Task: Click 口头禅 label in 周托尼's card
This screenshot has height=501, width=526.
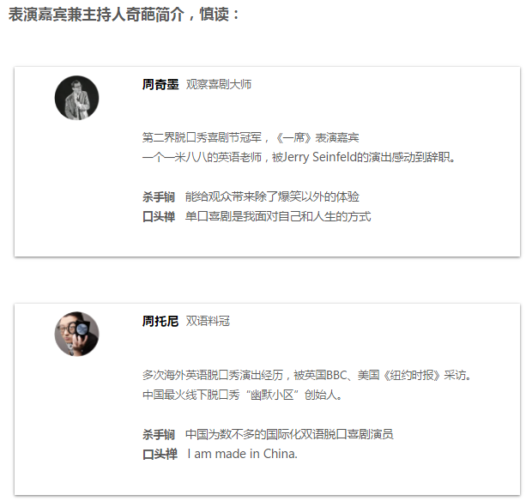Action: click(159, 454)
